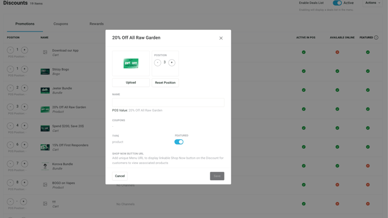Click plus stepper in dialog Position box

click(172, 63)
